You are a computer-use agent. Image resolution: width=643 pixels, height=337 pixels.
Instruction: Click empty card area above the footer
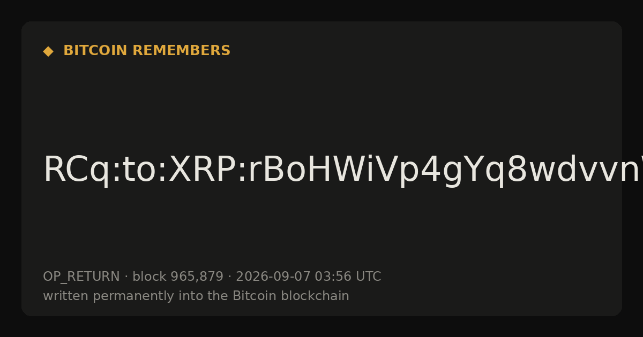[322, 230]
